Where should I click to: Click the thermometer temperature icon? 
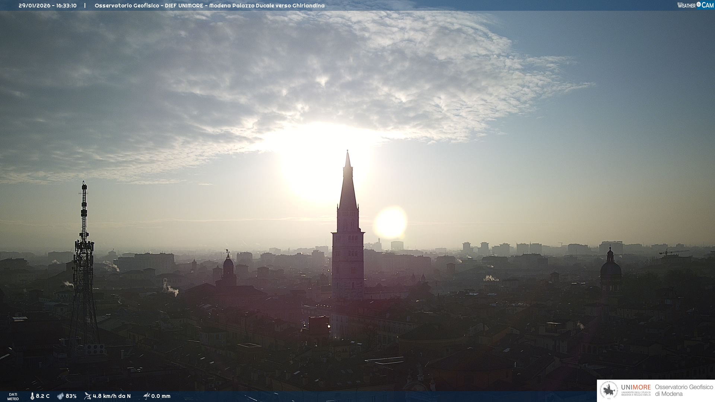tap(32, 396)
